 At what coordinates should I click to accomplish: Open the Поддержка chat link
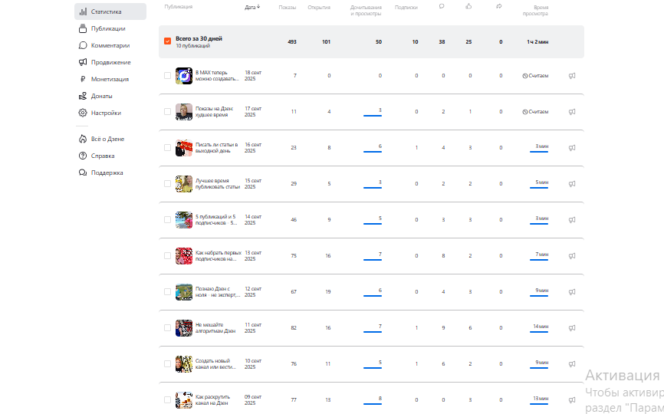83,172
